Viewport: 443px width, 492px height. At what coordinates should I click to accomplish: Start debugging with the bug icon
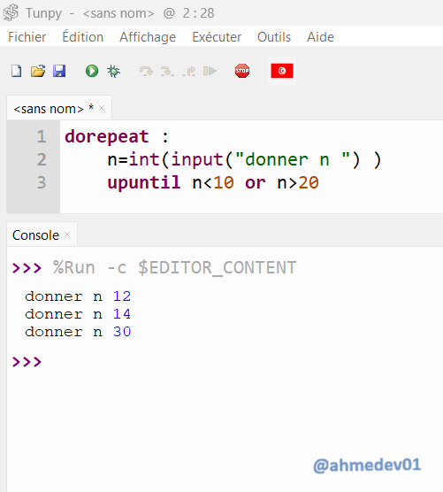pos(113,71)
